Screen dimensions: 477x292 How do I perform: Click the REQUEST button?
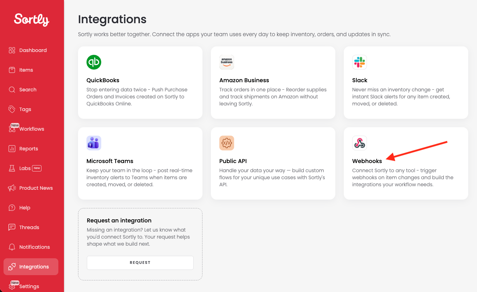[140, 262]
